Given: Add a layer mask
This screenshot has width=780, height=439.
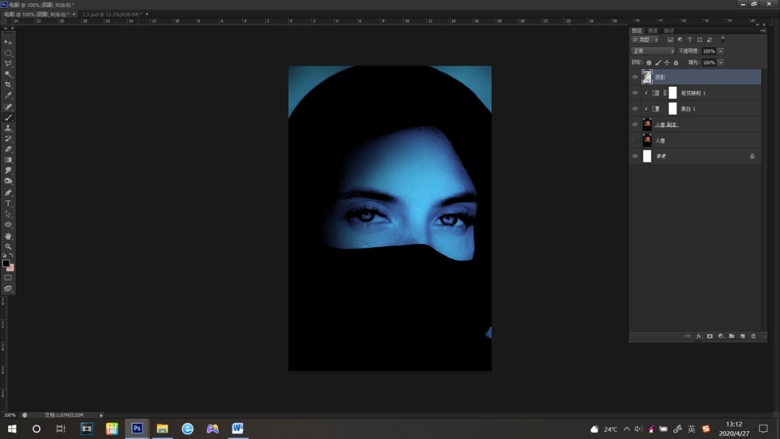Looking at the screenshot, I should point(710,336).
